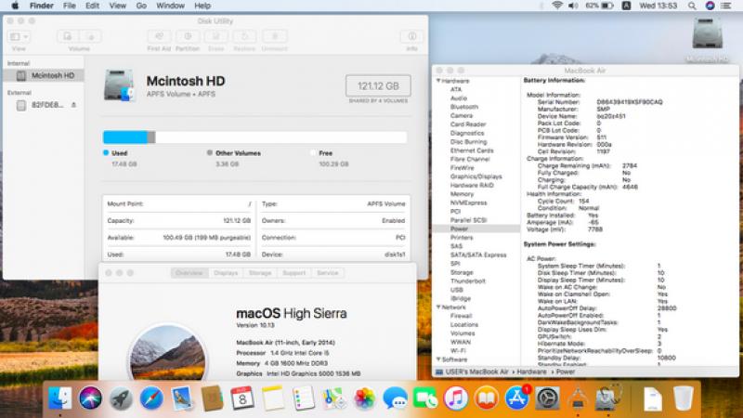Open the Window menu in menu bar

(170, 6)
